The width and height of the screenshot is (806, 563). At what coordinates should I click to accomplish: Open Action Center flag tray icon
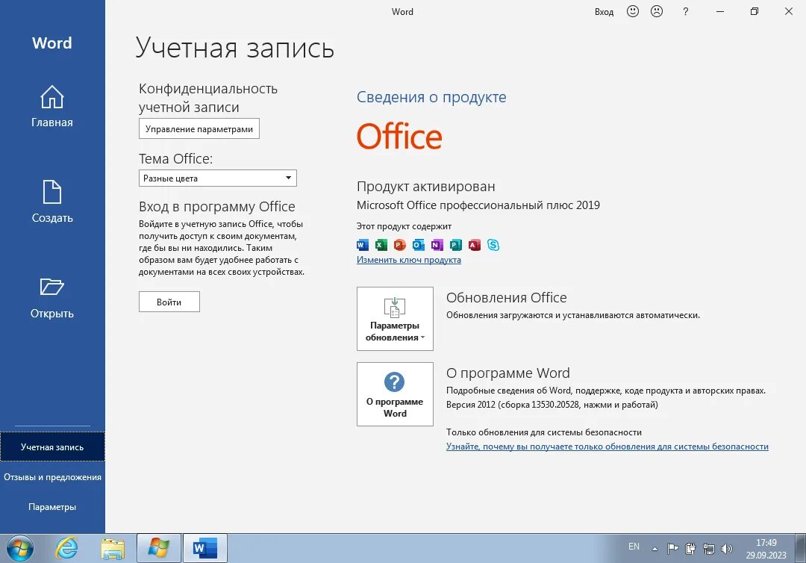click(x=672, y=549)
